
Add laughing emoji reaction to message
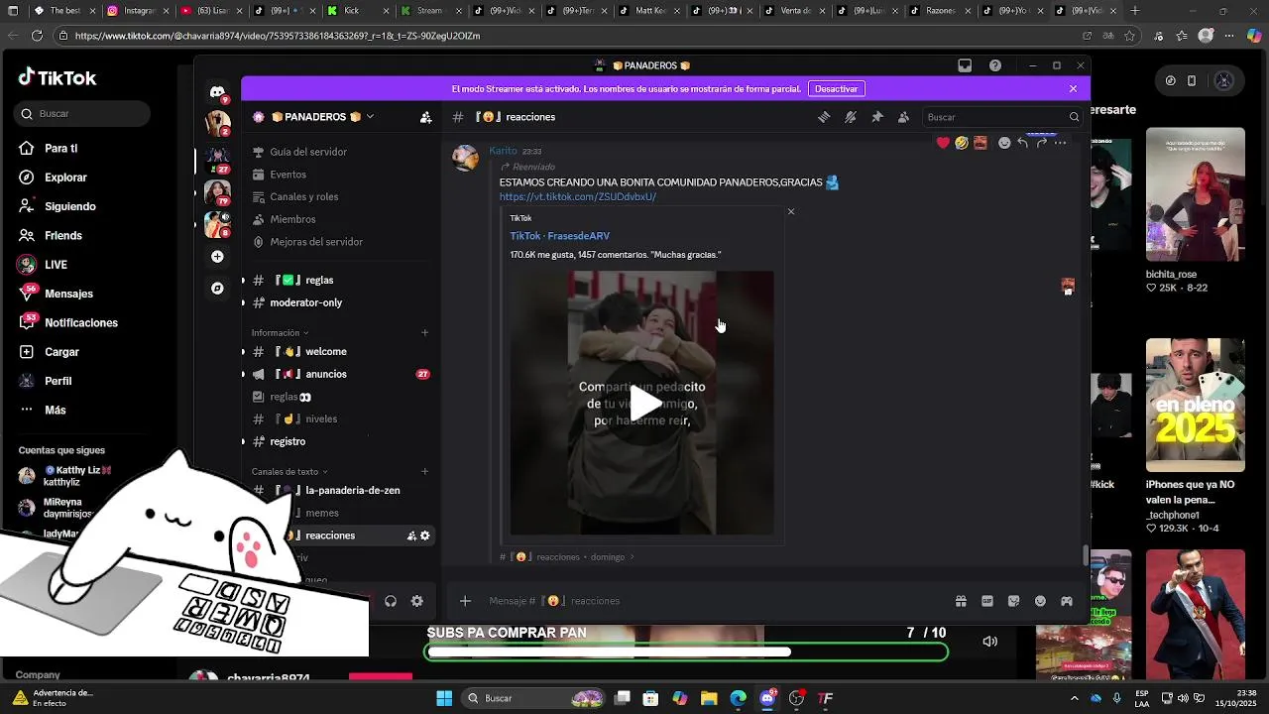point(962,143)
